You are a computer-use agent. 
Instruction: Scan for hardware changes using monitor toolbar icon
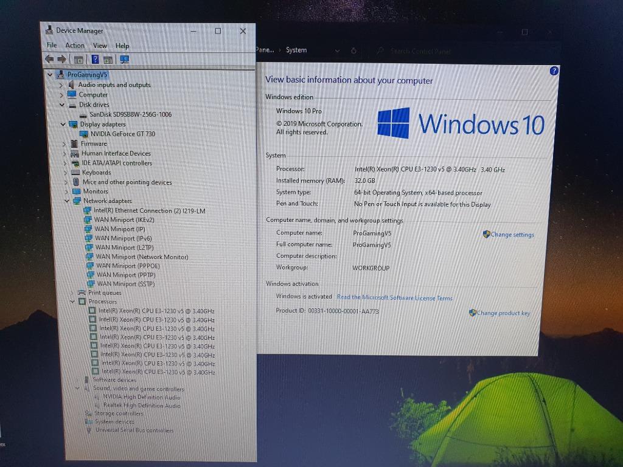(125, 59)
